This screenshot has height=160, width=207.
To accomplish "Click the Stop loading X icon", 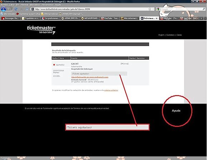I will coord(21,9).
